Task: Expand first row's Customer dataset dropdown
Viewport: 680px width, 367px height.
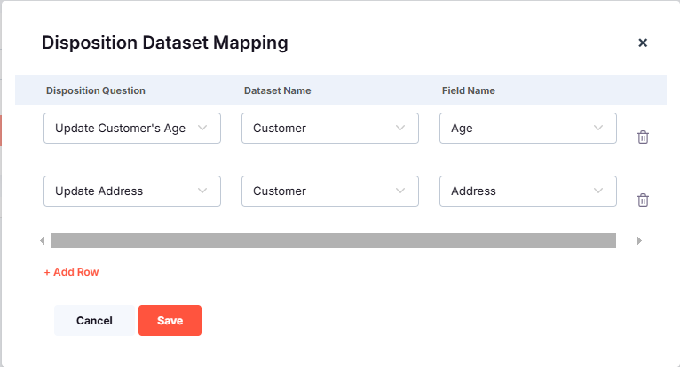Action: [x=329, y=128]
